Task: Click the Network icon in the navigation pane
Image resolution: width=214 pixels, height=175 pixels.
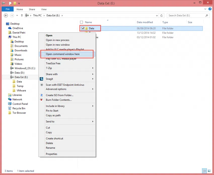Action: 10,99
